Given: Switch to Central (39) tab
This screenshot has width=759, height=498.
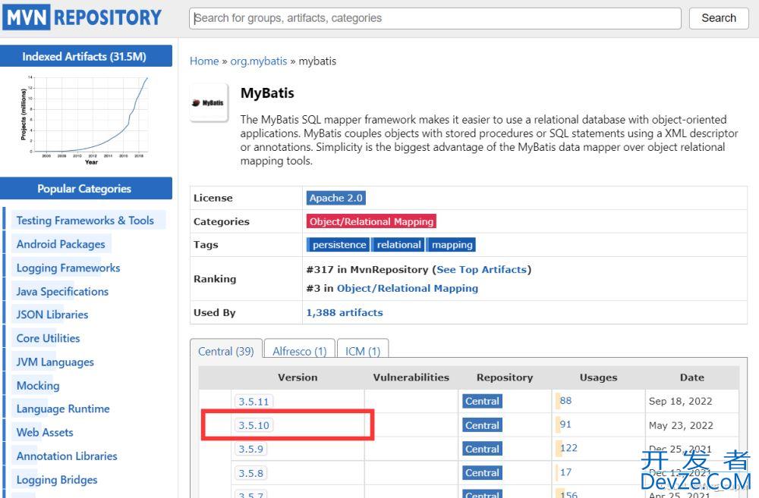Looking at the screenshot, I should [226, 349].
